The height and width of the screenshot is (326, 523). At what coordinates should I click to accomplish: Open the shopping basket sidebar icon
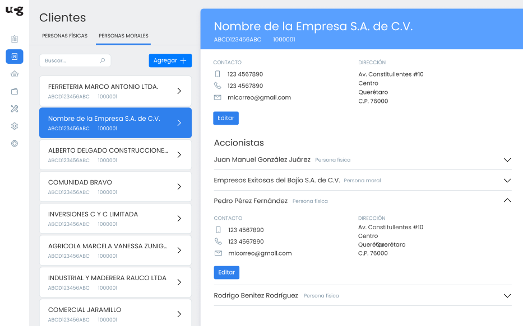(15, 74)
